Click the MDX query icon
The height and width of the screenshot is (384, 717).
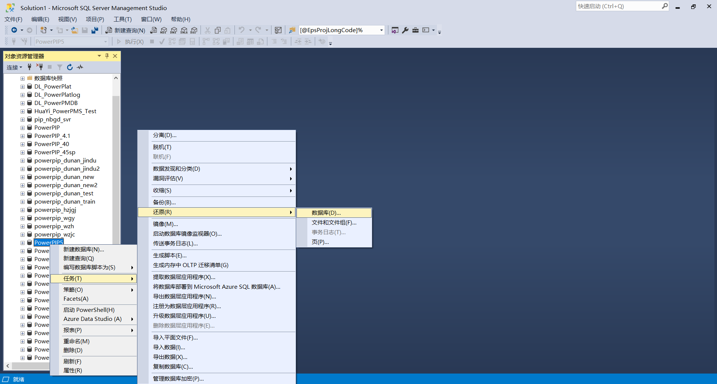coord(164,30)
